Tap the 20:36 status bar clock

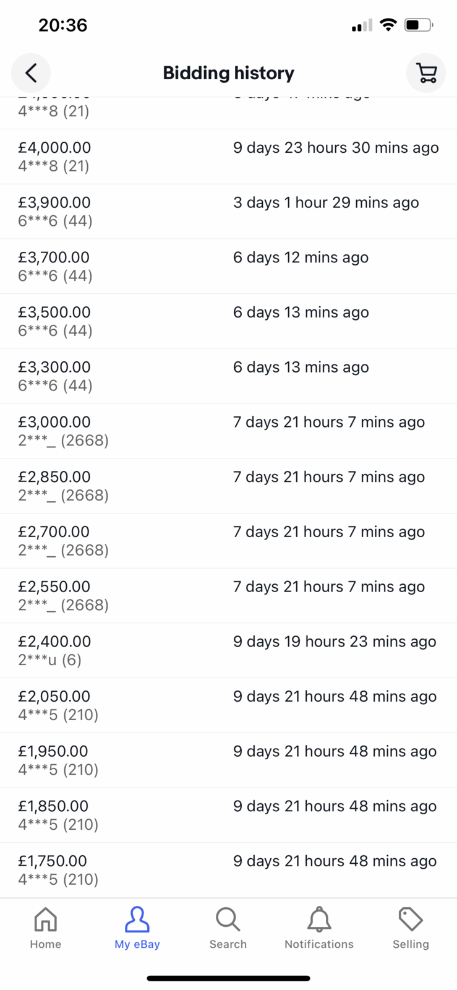[x=62, y=25]
